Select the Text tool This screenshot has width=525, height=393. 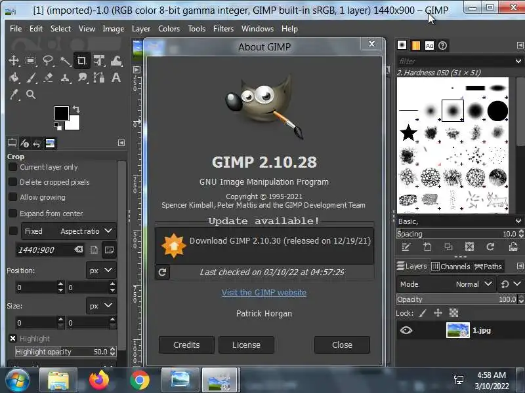coord(116,77)
